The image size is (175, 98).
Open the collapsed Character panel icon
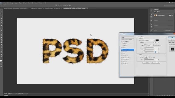(x=151, y=24)
